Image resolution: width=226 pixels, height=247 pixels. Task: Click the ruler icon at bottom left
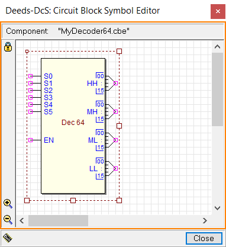pyautogui.click(x=8, y=238)
